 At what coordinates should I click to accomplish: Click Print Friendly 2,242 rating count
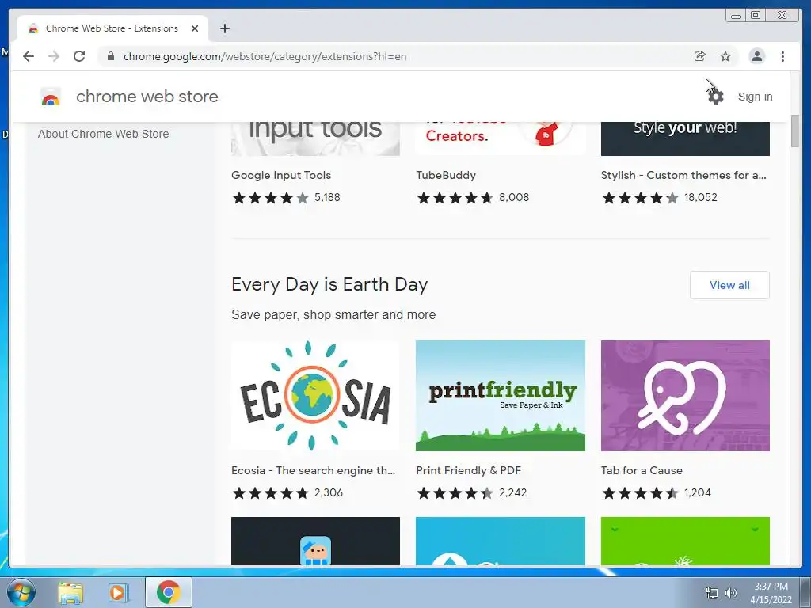coord(512,492)
